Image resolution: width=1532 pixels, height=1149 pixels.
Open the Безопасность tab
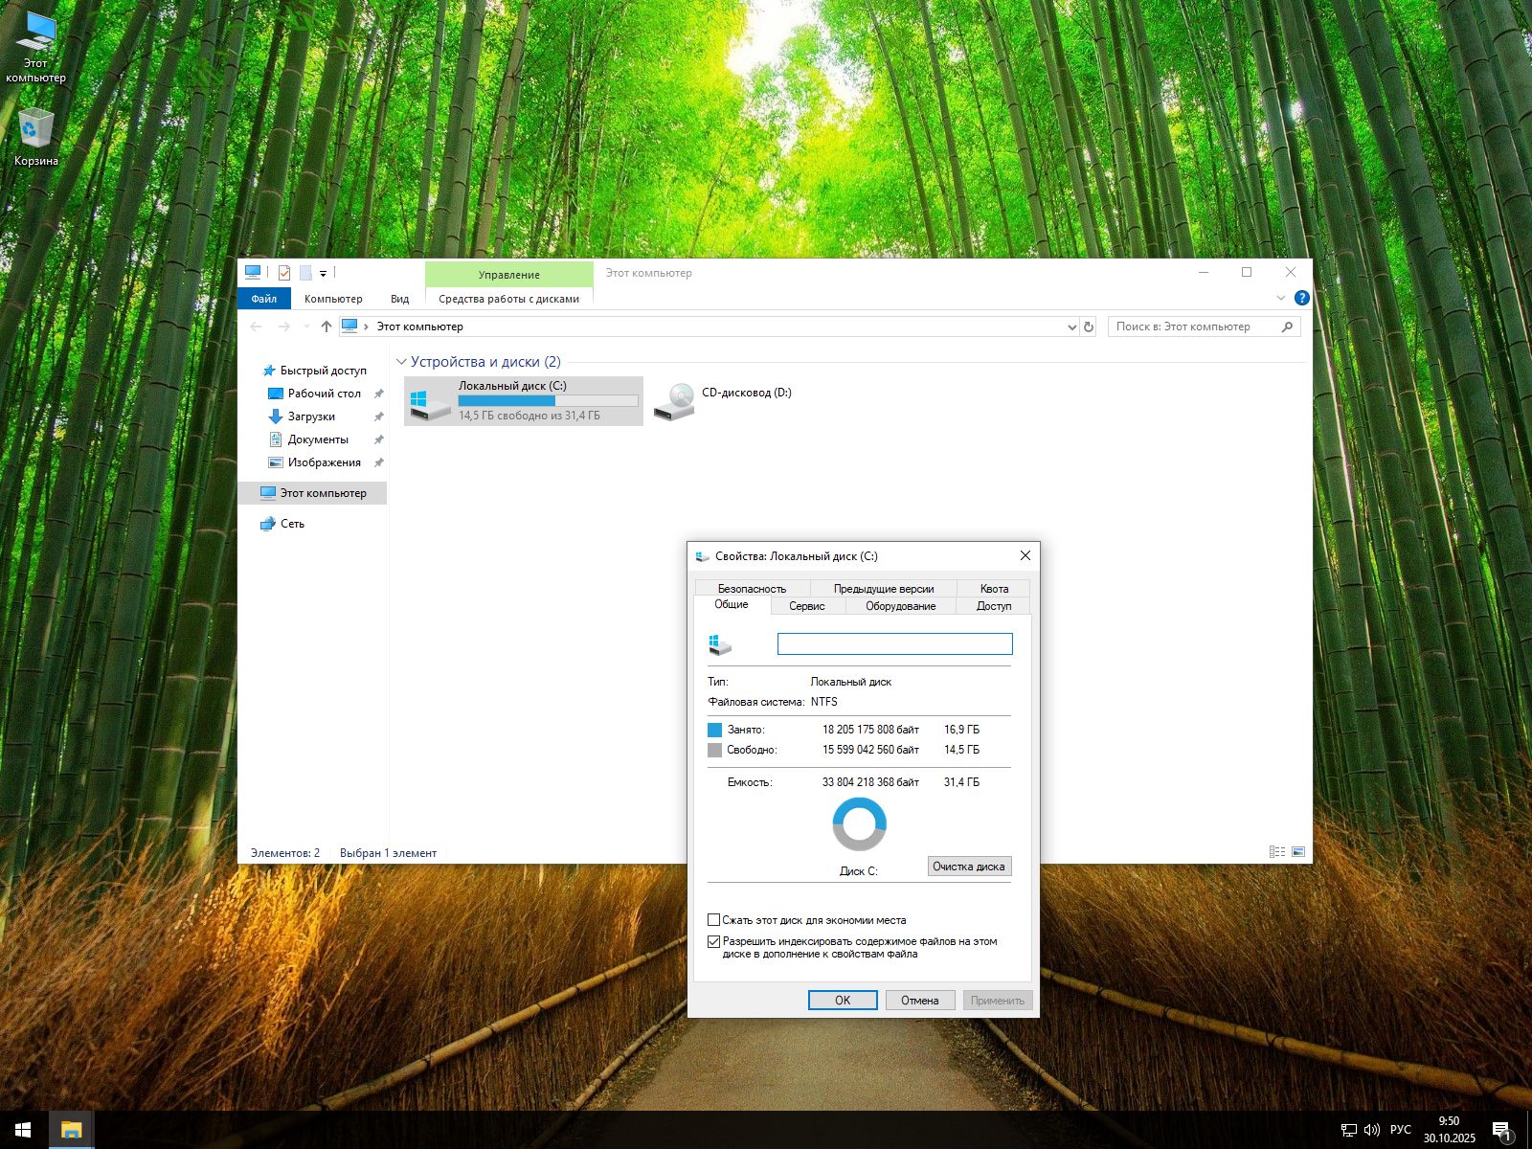click(x=752, y=588)
